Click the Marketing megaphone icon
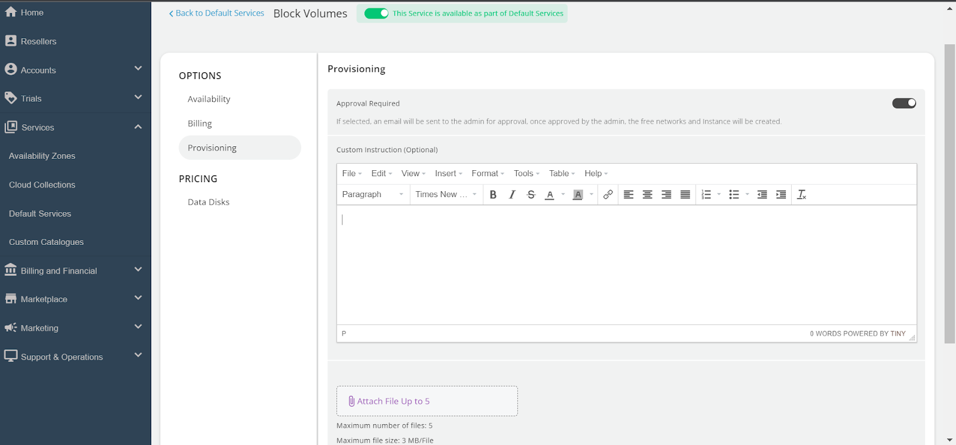Image resolution: width=956 pixels, height=445 pixels. 11,327
